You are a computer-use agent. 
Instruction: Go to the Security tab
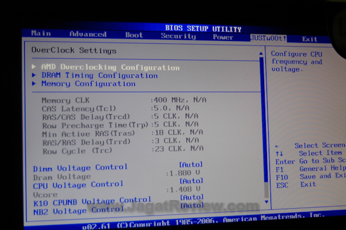point(178,36)
